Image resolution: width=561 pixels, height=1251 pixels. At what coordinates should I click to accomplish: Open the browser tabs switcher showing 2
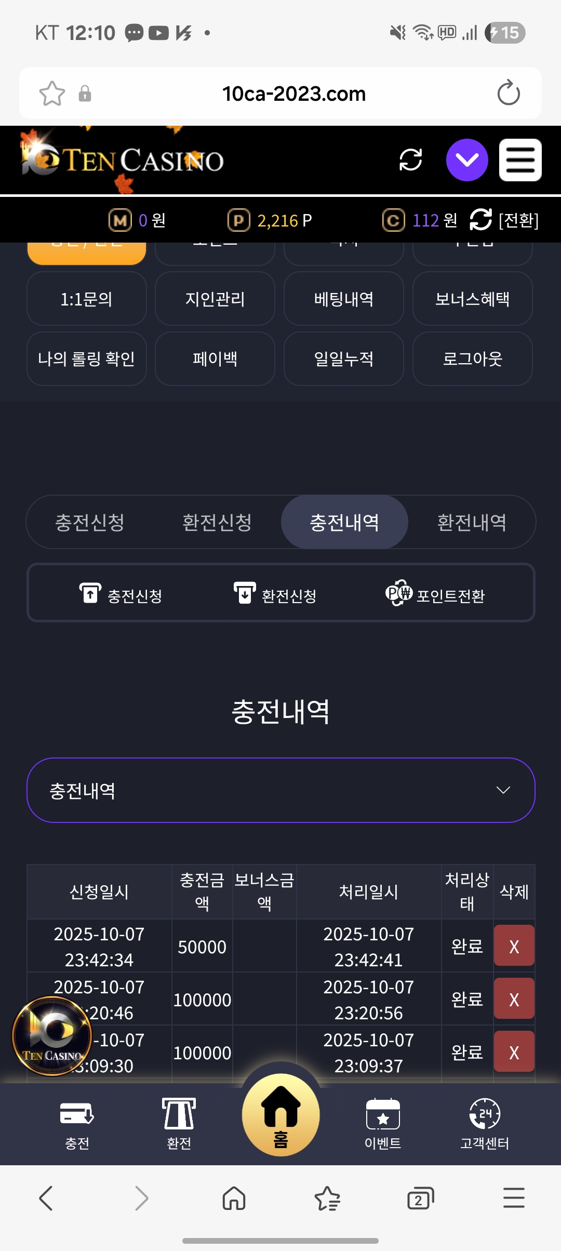420,1199
